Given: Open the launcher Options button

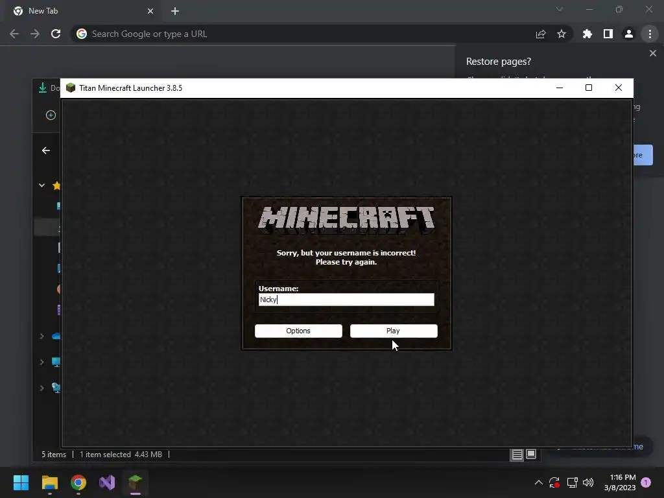Looking at the screenshot, I should click(298, 331).
